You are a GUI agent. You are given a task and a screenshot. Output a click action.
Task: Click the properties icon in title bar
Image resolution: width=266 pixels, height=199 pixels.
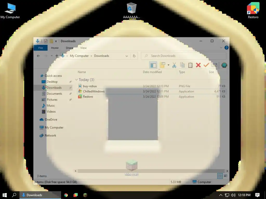[x=46, y=41]
